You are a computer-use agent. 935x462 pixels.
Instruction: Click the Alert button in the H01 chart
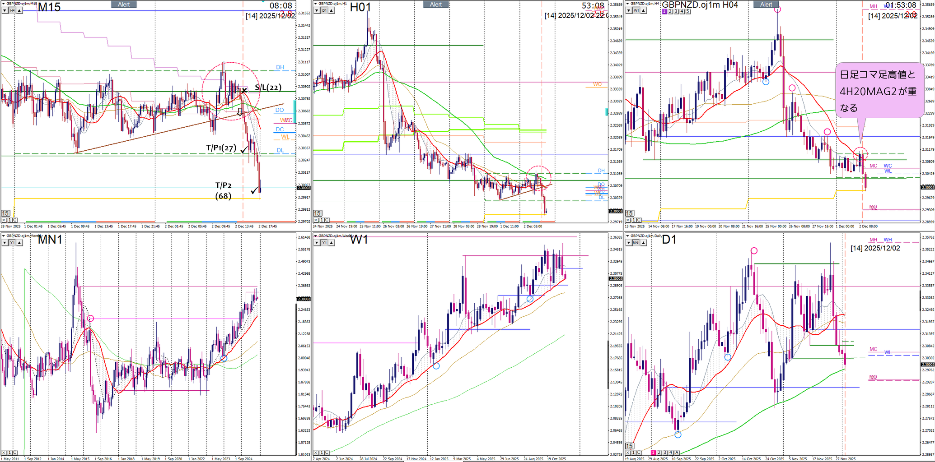436,5
